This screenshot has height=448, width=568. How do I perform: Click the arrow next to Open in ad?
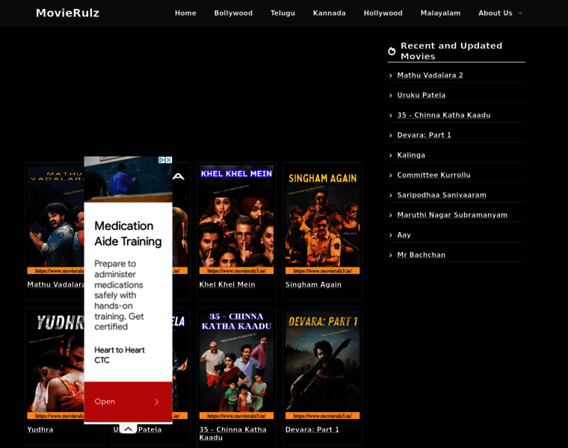click(x=156, y=402)
